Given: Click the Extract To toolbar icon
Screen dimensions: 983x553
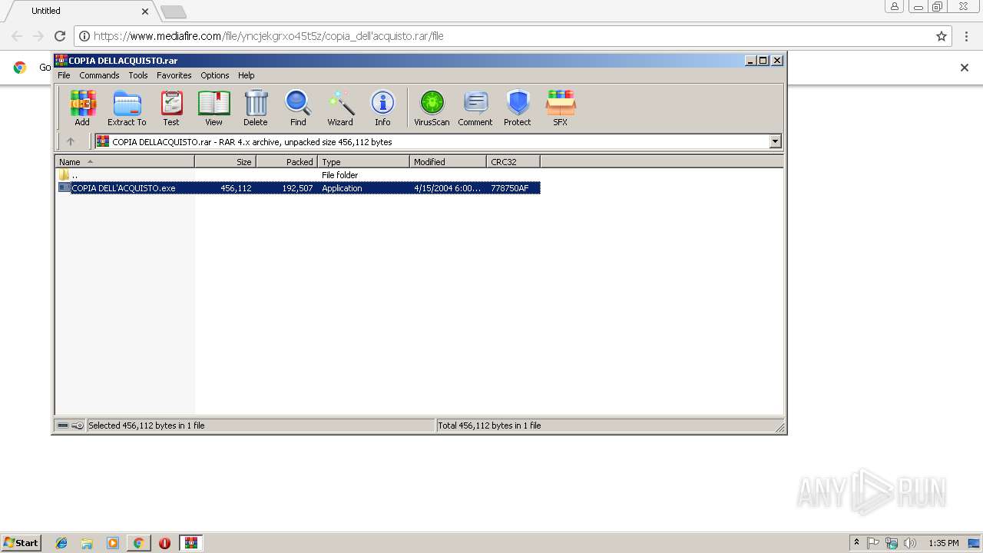Looking at the screenshot, I should 127,108.
